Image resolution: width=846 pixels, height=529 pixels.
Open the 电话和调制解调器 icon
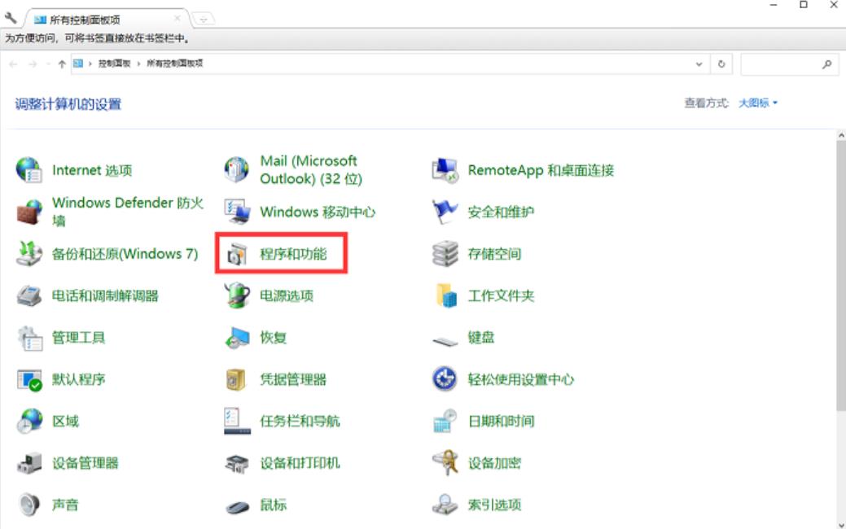[28, 295]
